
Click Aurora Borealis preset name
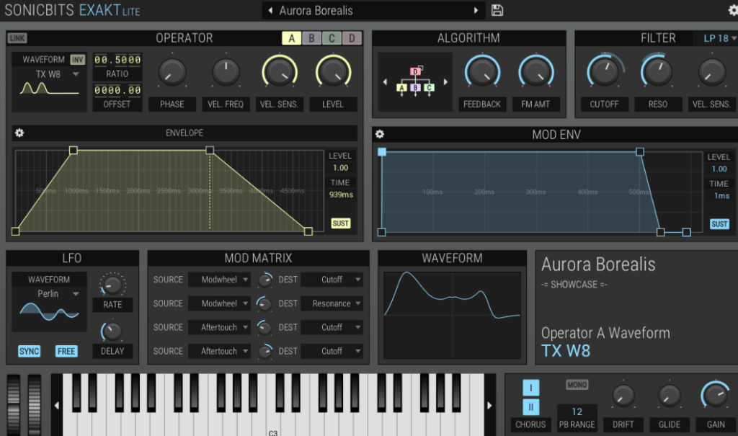[316, 10]
